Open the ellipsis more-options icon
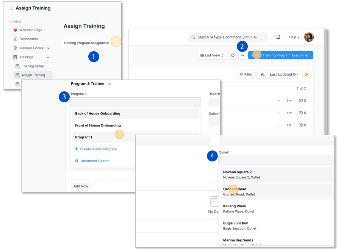This screenshot has width=338, height=249. click(242, 55)
